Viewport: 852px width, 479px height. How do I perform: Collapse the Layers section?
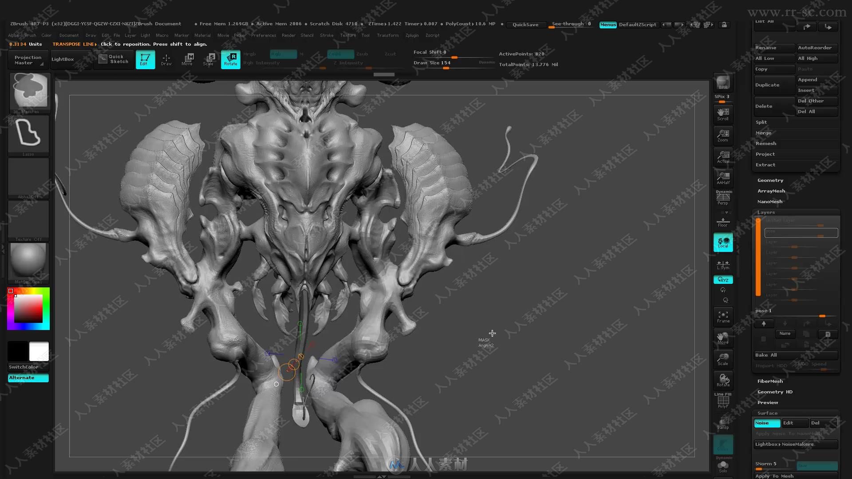(766, 212)
